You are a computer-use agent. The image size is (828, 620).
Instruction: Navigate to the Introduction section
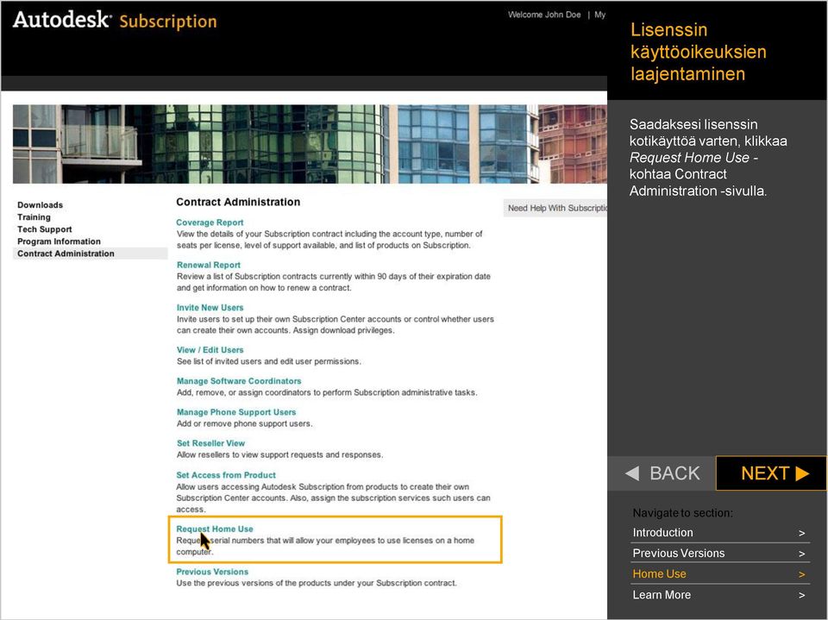click(x=720, y=532)
